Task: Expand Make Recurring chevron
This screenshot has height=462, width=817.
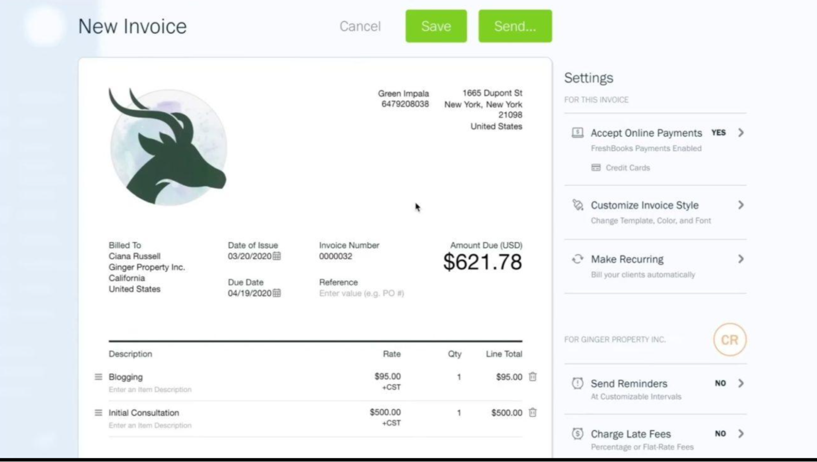Action: [741, 259]
